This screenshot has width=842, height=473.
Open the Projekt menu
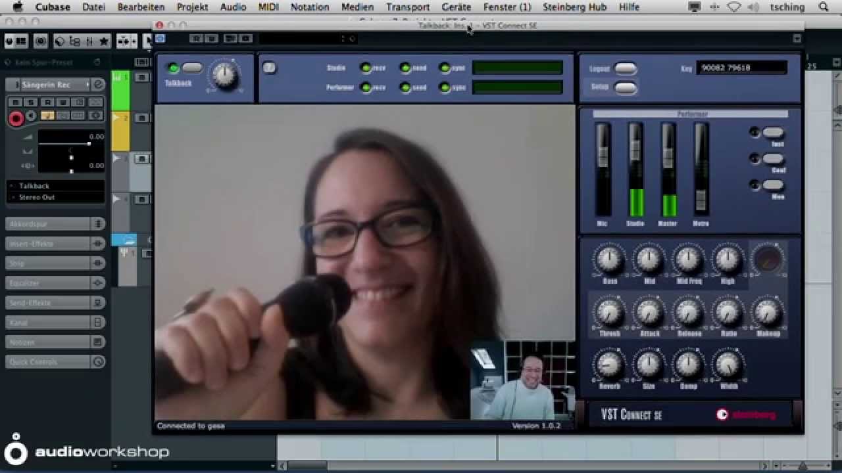pos(193,7)
